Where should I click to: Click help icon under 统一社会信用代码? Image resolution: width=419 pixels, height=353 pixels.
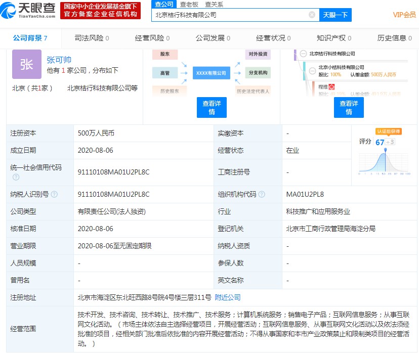click(x=16, y=177)
